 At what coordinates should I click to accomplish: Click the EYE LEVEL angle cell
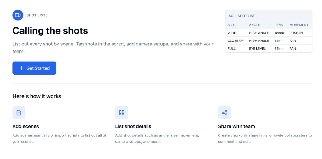(x=257, y=49)
